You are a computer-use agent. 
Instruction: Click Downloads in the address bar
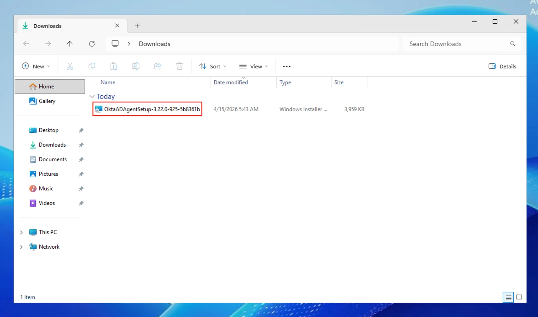coord(154,44)
